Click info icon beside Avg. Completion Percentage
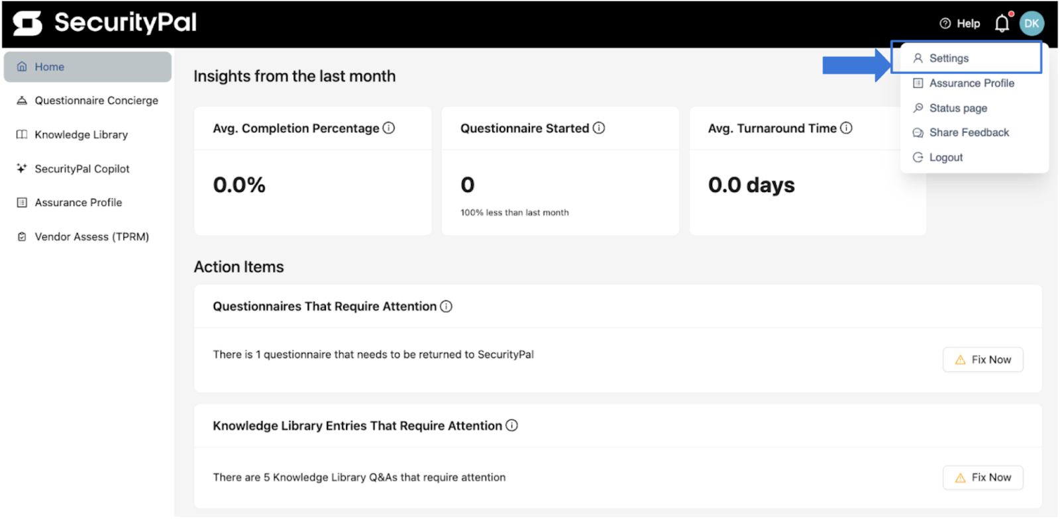This screenshot has height=519, width=1060. 389,128
